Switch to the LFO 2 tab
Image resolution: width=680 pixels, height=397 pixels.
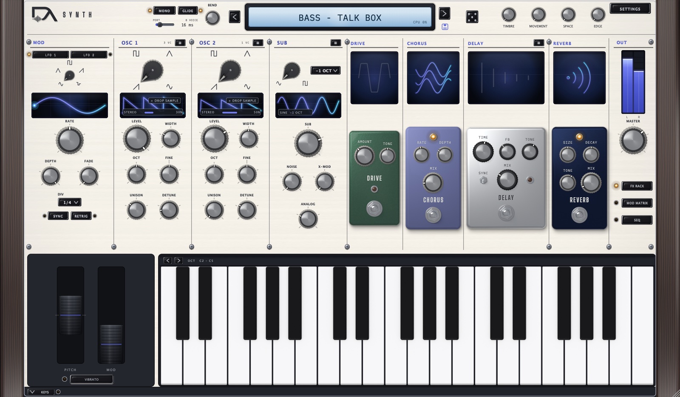click(x=89, y=55)
